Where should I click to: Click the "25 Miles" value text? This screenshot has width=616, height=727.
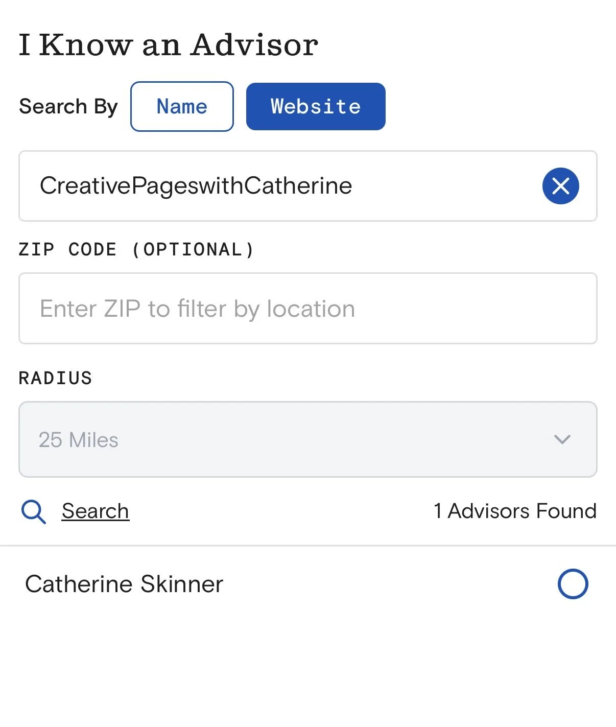(x=79, y=440)
